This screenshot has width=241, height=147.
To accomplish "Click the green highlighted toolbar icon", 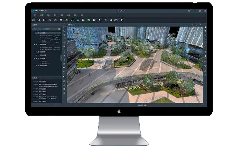I will (89, 20).
